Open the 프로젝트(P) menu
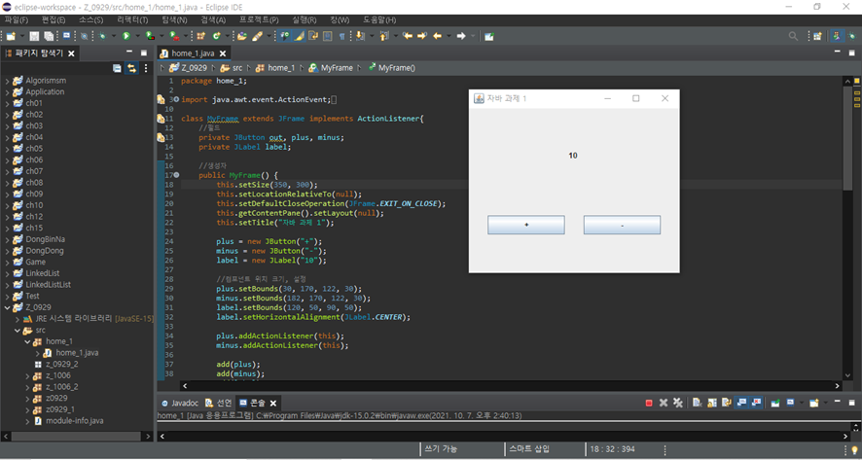The image size is (862, 460). [x=259, y=19]
